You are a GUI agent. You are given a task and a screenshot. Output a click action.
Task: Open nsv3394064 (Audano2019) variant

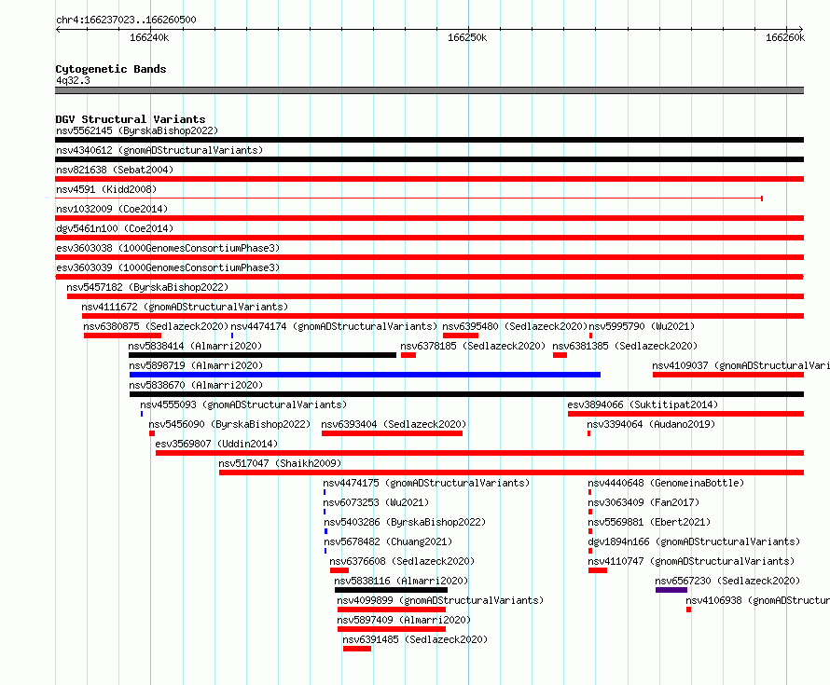click(652, 424)
